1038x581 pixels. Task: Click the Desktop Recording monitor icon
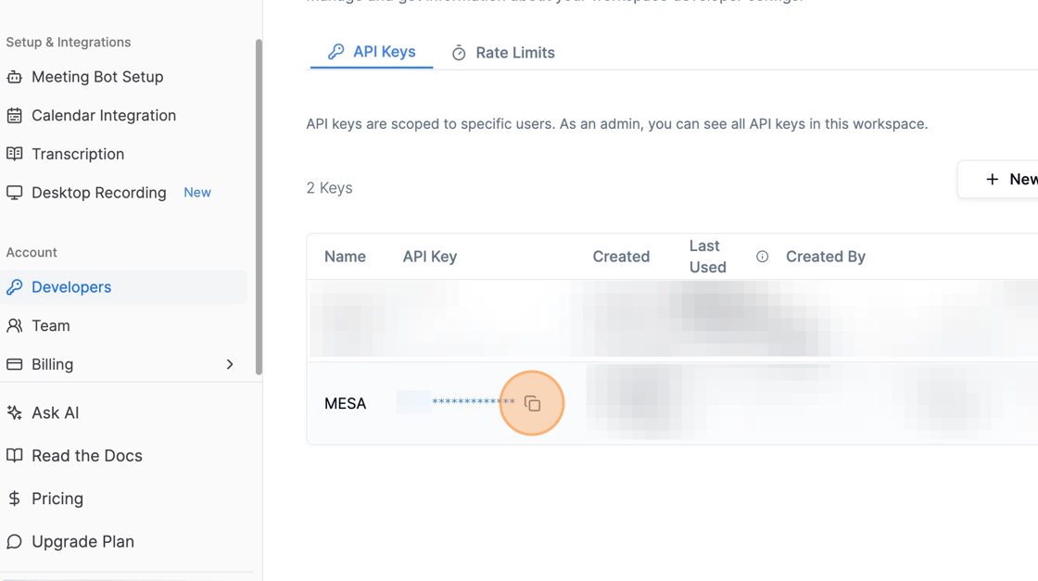[15, 193]
